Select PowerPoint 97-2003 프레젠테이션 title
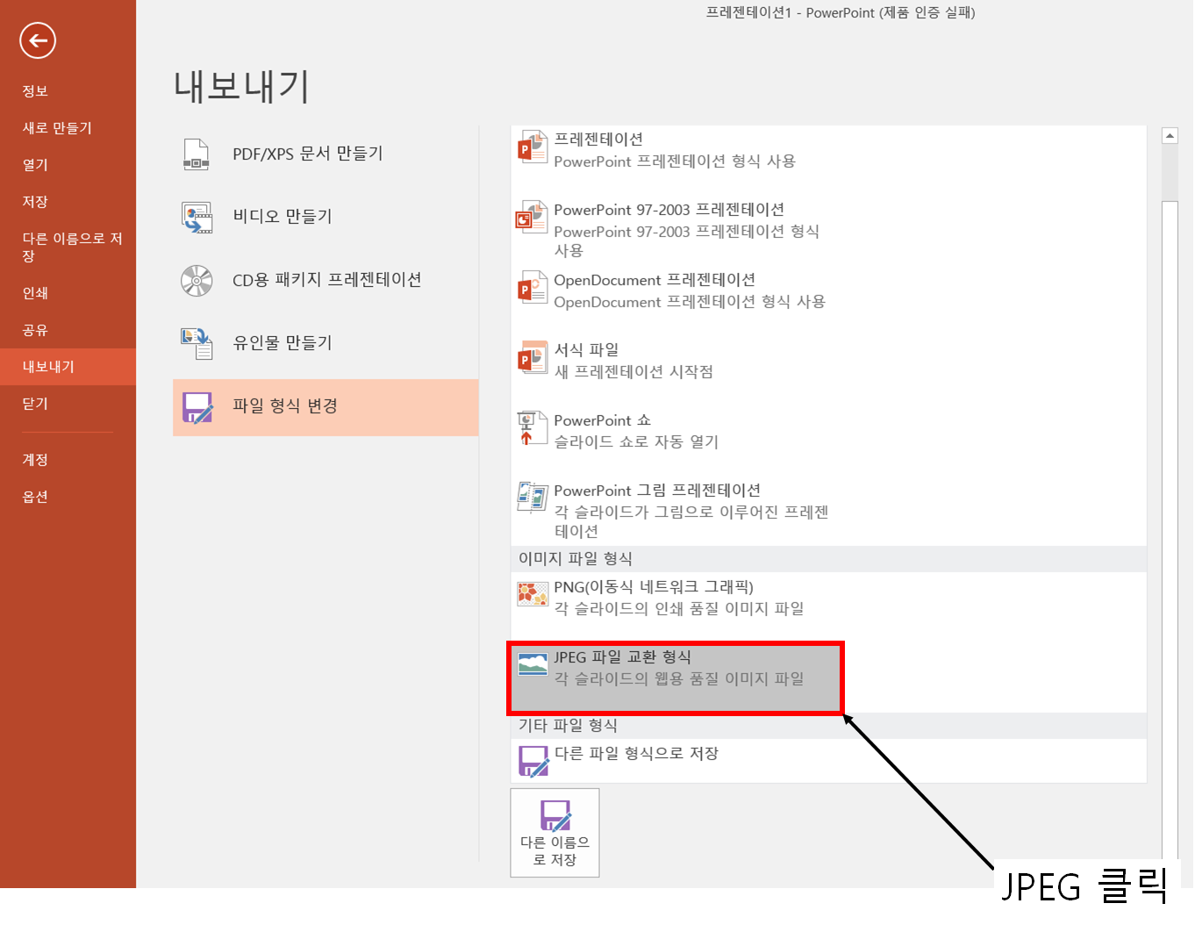Viewport: 1195px width, 932px height. pyautogui.click(x=669, y=210)
